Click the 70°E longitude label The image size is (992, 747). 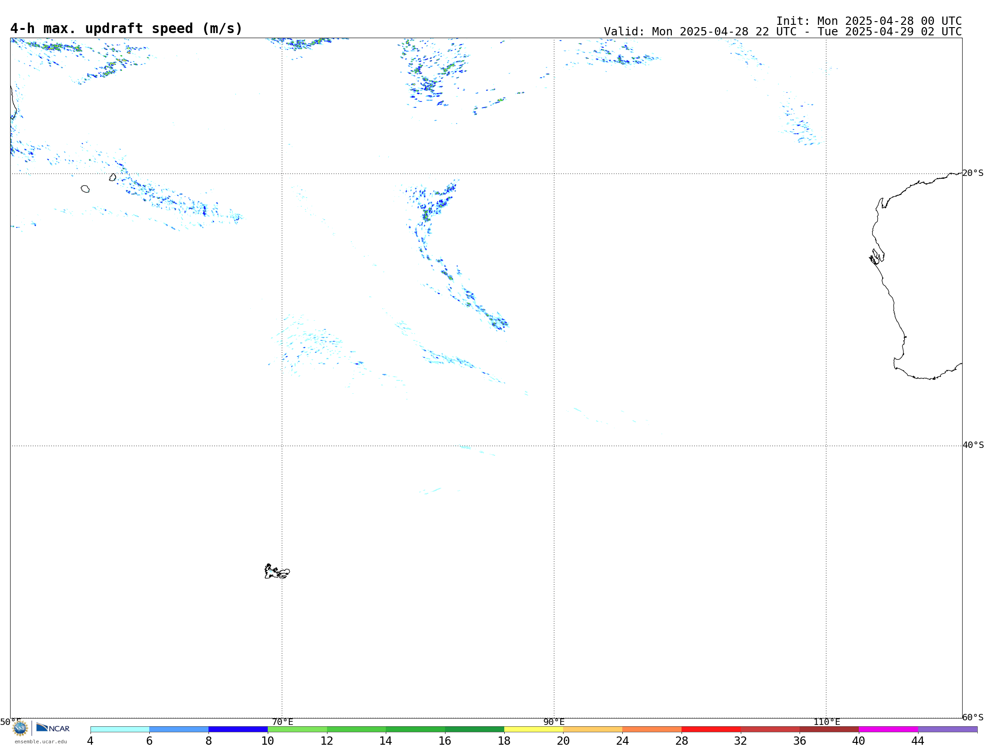(282, 722)
